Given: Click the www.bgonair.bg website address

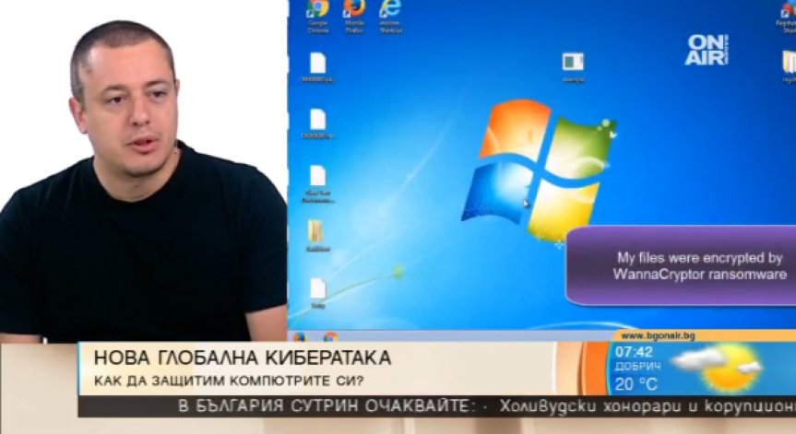Looking at the screenshot, I should 658,335.
